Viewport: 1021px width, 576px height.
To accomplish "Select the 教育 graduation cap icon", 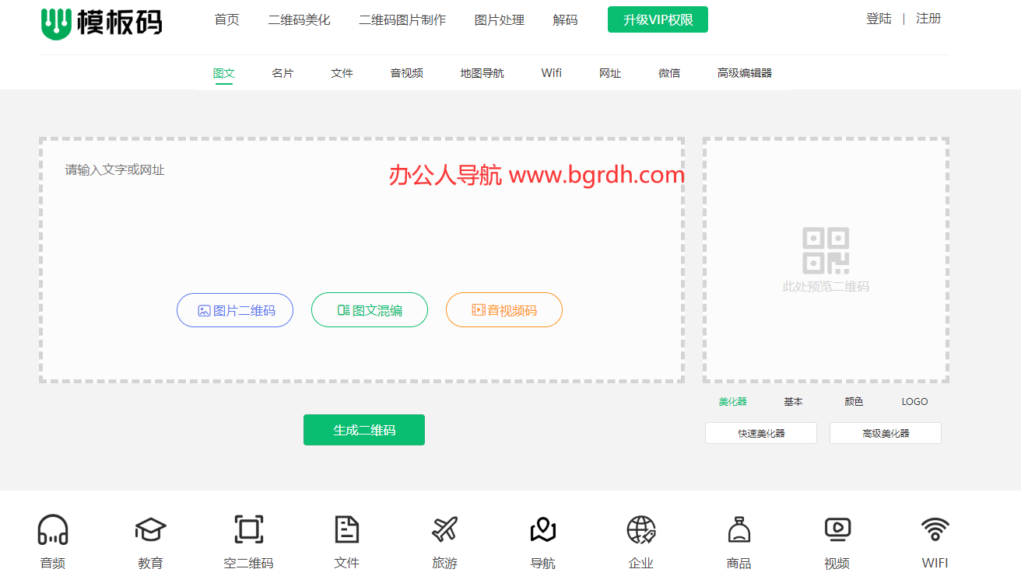I will pos(150,530).
